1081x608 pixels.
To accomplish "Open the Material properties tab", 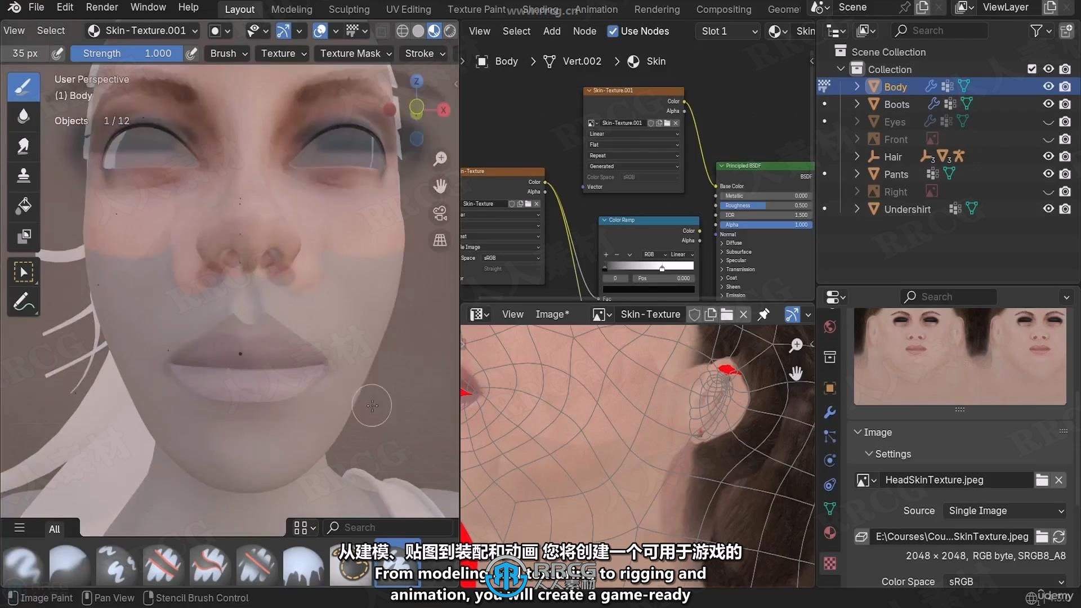I will (829, 533).
